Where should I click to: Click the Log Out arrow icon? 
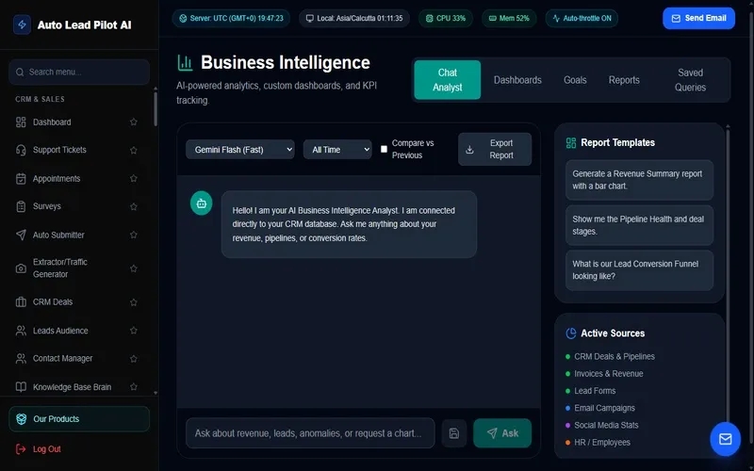(21, 449)
